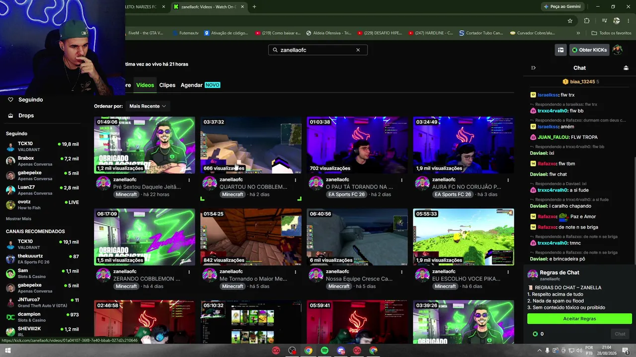Collapse the chat panel with the arrow icon
The height and width of the screenshot is (357, 636).
(533, 68)
